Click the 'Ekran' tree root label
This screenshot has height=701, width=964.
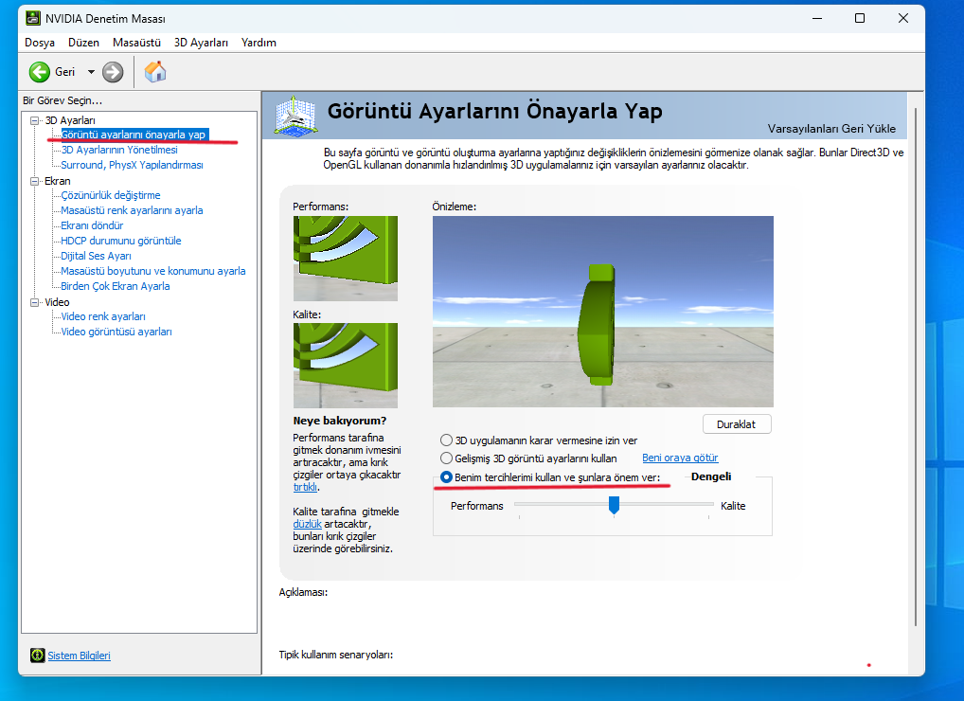click(x=57, y=181)
